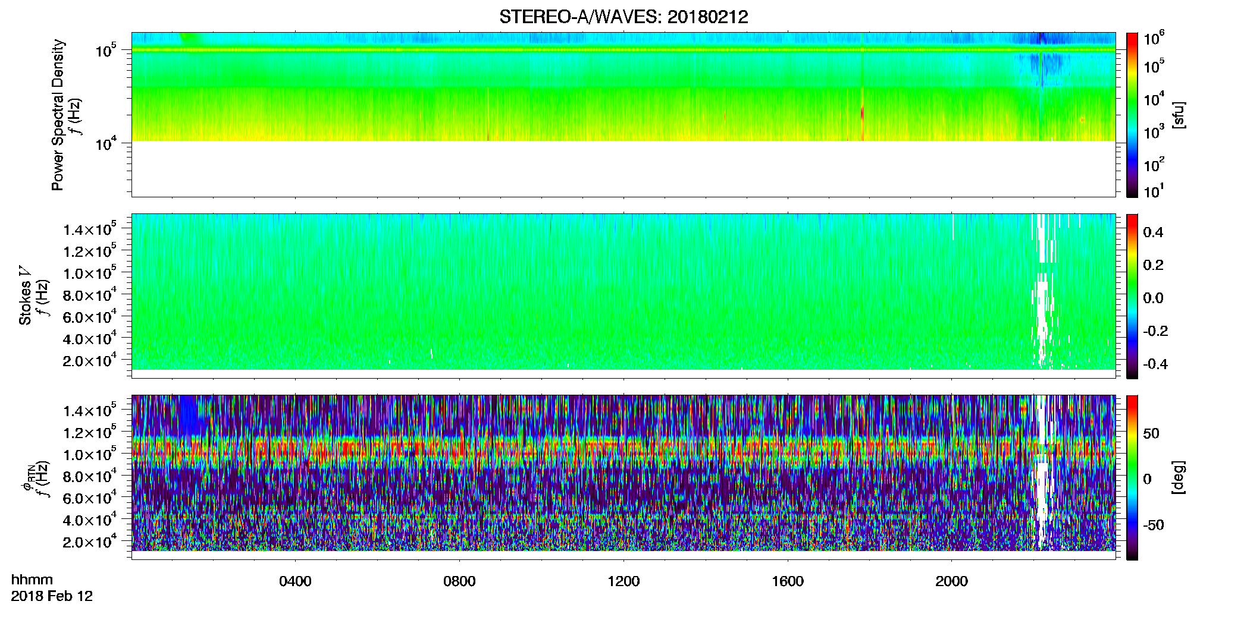Image resolution: width=1247 pixels, height=642 pixels.
Task: Click the STEREO-A/WAVES: 20180212 plot title
Action: (623, 17)
